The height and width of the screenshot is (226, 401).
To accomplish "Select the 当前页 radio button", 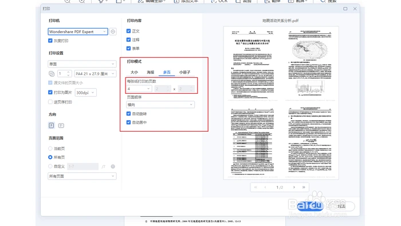I will (50, 148).
